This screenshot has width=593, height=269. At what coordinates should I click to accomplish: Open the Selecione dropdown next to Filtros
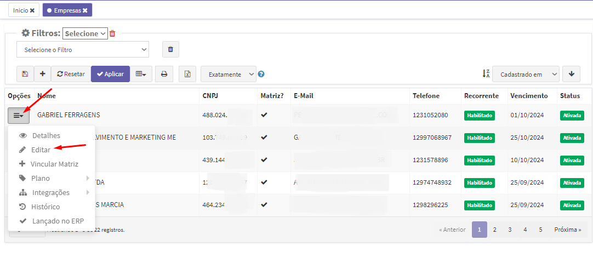pyautogui.click(x=85, y=33)
